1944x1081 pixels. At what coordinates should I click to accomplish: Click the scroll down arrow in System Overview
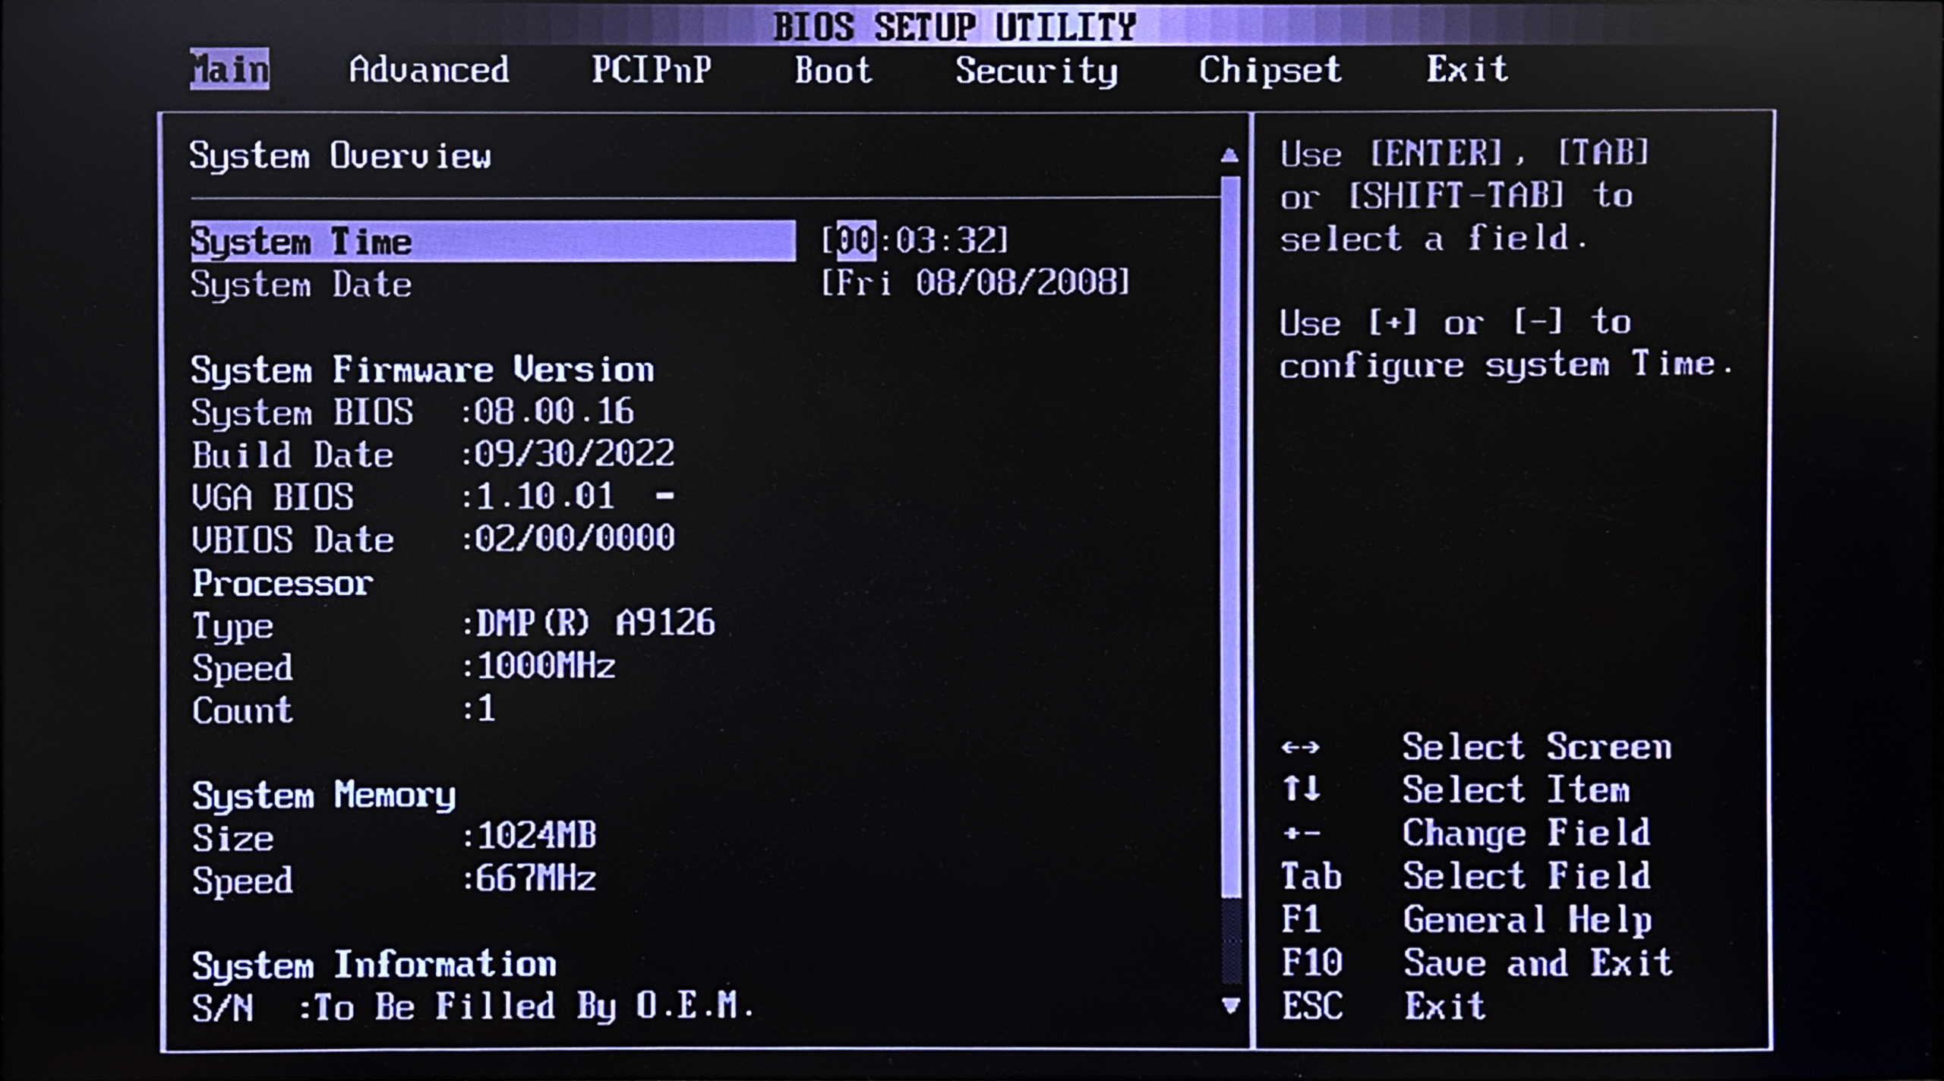[1230, 1006]
